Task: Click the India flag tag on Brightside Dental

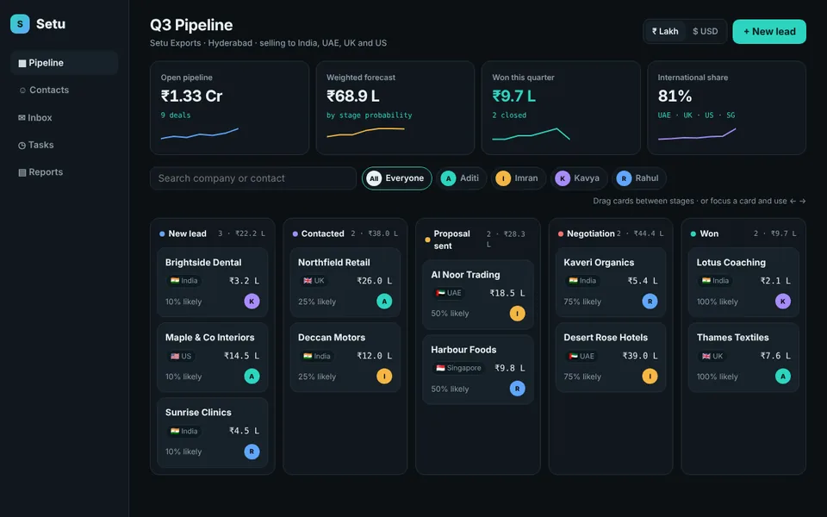Action: pos(183,281)
